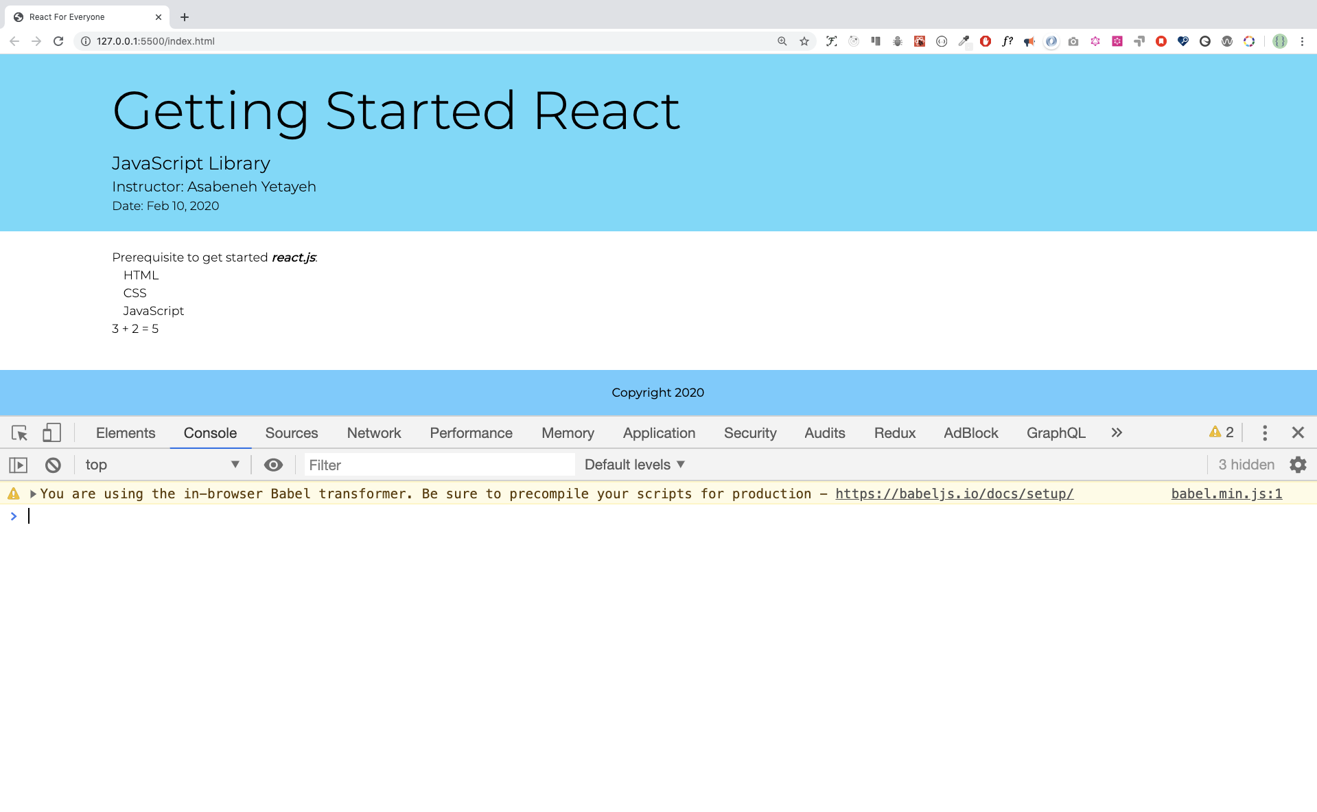This screenshot has width=1317, height=812.
Task: Open a new browser tab
Action: (x=184, y=17)
